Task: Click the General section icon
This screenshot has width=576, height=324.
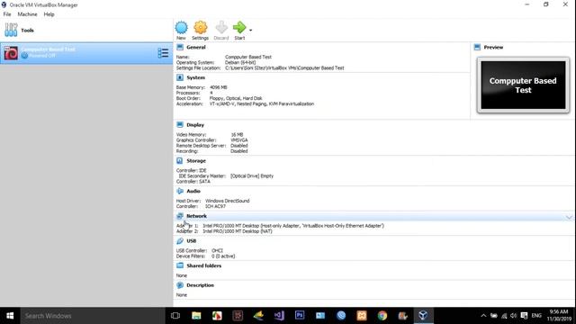Action: coord(180,47)
